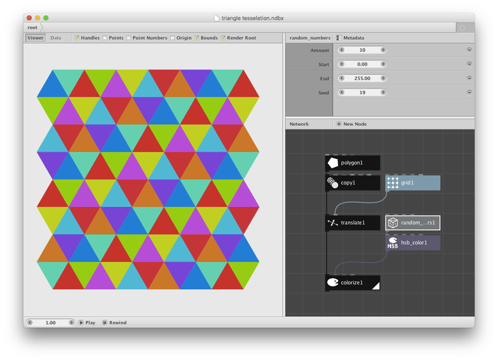
Task: Click the Play triangle icon
Action: (x=81, y=323)
